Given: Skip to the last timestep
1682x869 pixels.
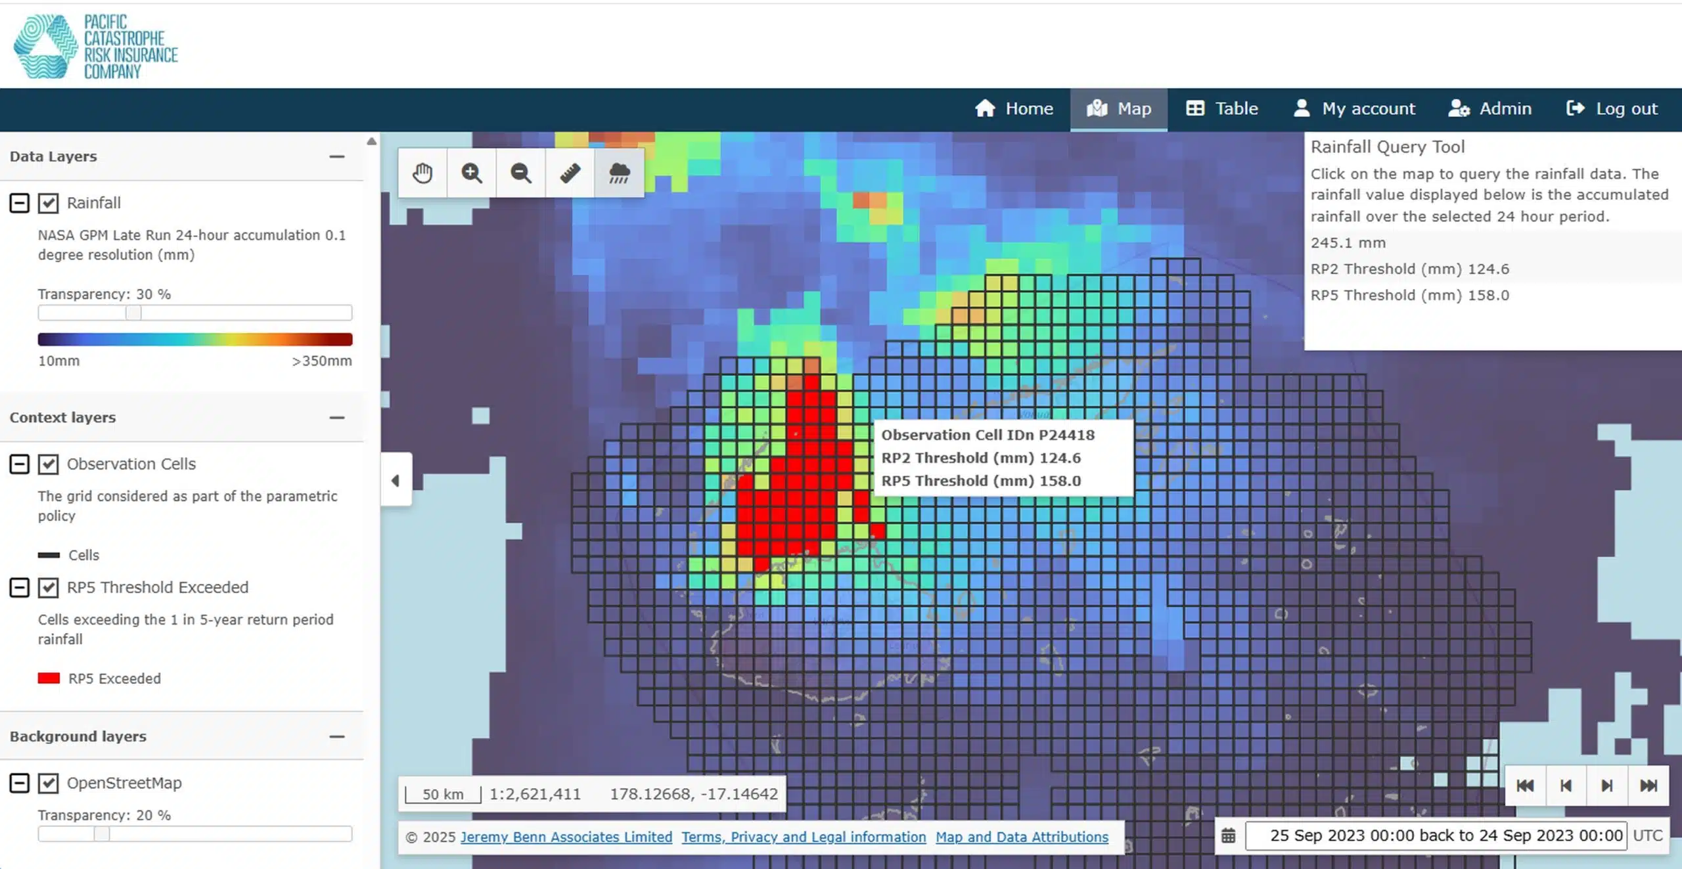Looking at the screenshot, I should point(1649,784).
